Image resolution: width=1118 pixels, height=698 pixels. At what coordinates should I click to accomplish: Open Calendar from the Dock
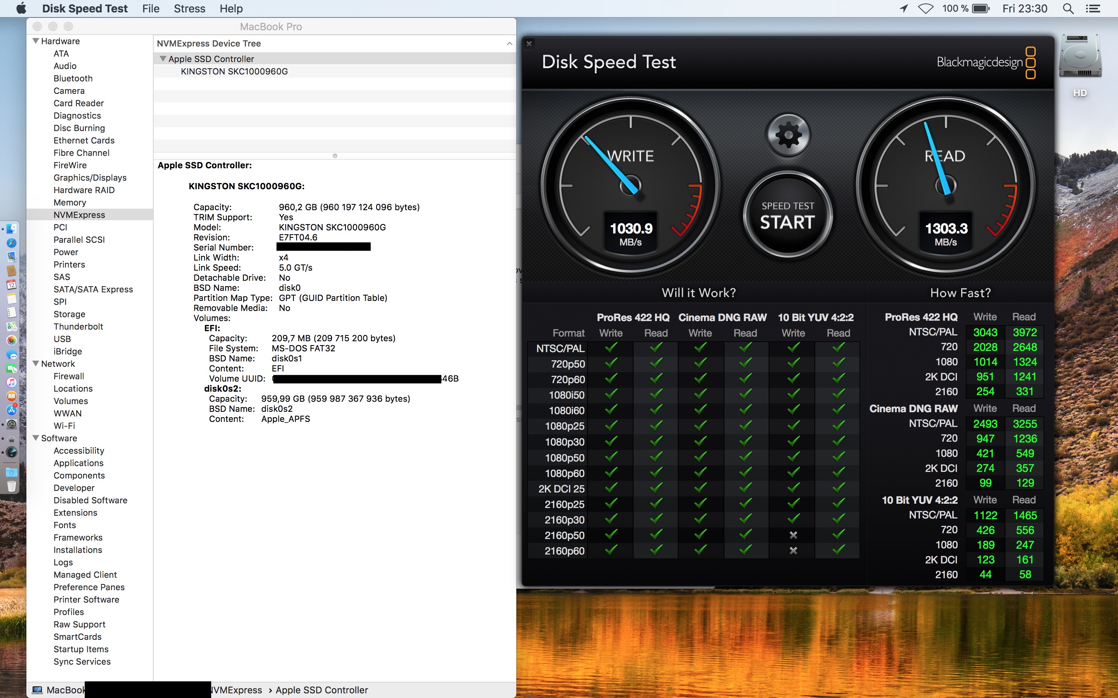[x=12, y=285]
